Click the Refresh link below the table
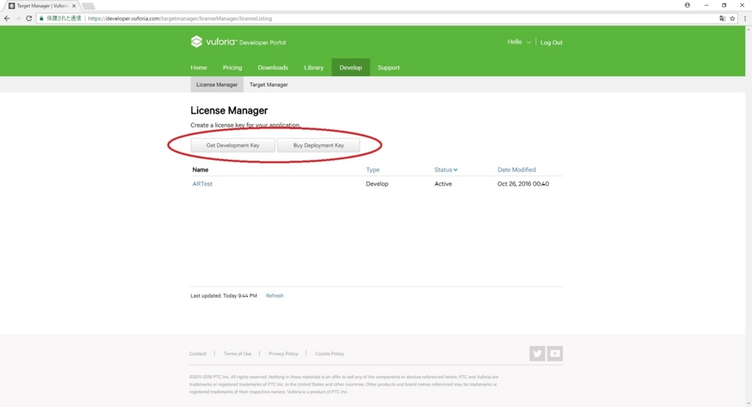This screenshot has width=752, height=407. tap(275, 296)
